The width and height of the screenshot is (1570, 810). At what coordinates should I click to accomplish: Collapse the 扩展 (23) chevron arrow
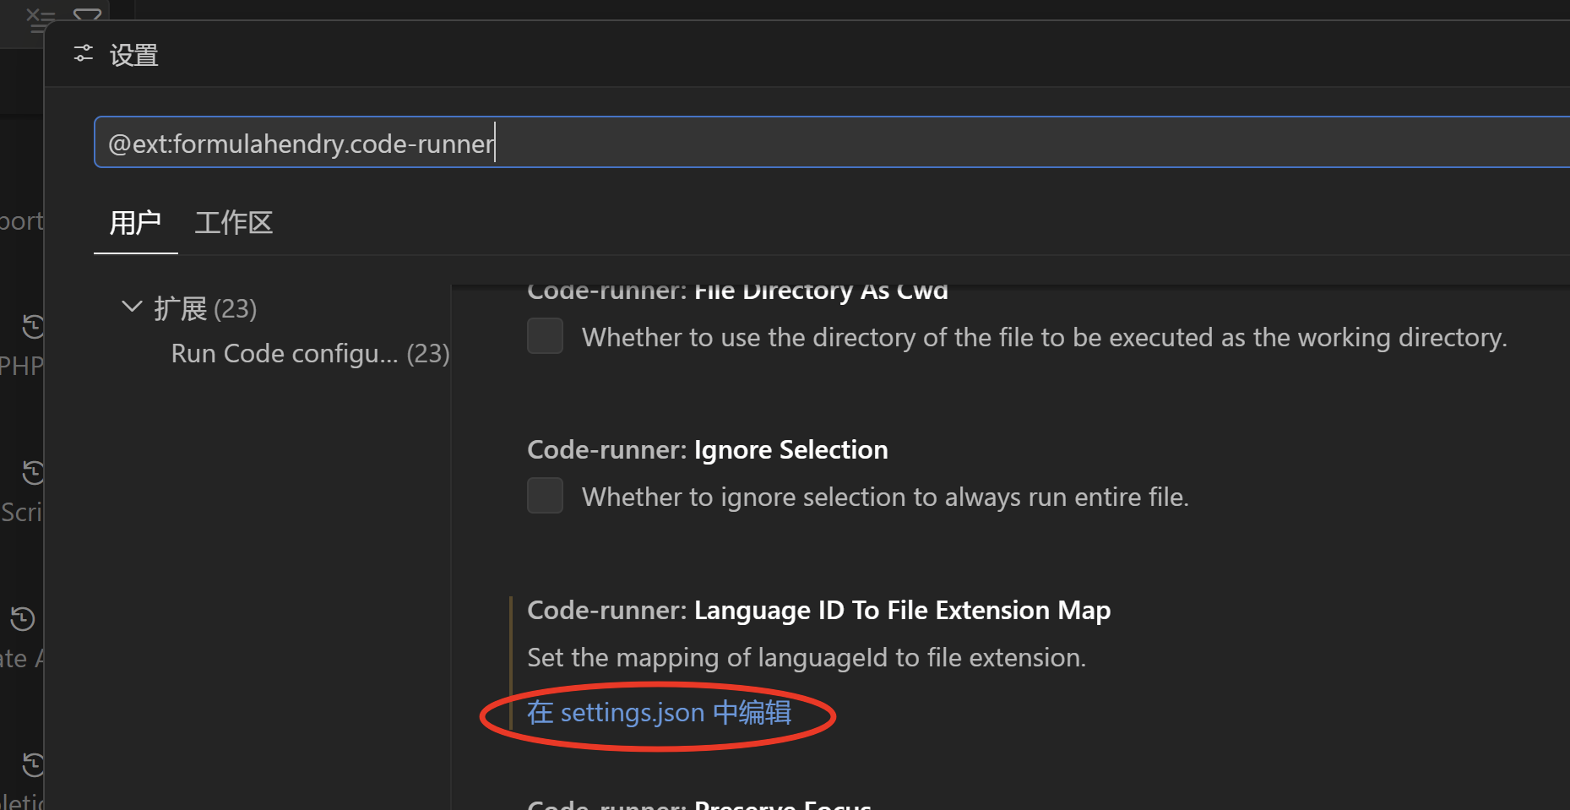coord(132,307)
